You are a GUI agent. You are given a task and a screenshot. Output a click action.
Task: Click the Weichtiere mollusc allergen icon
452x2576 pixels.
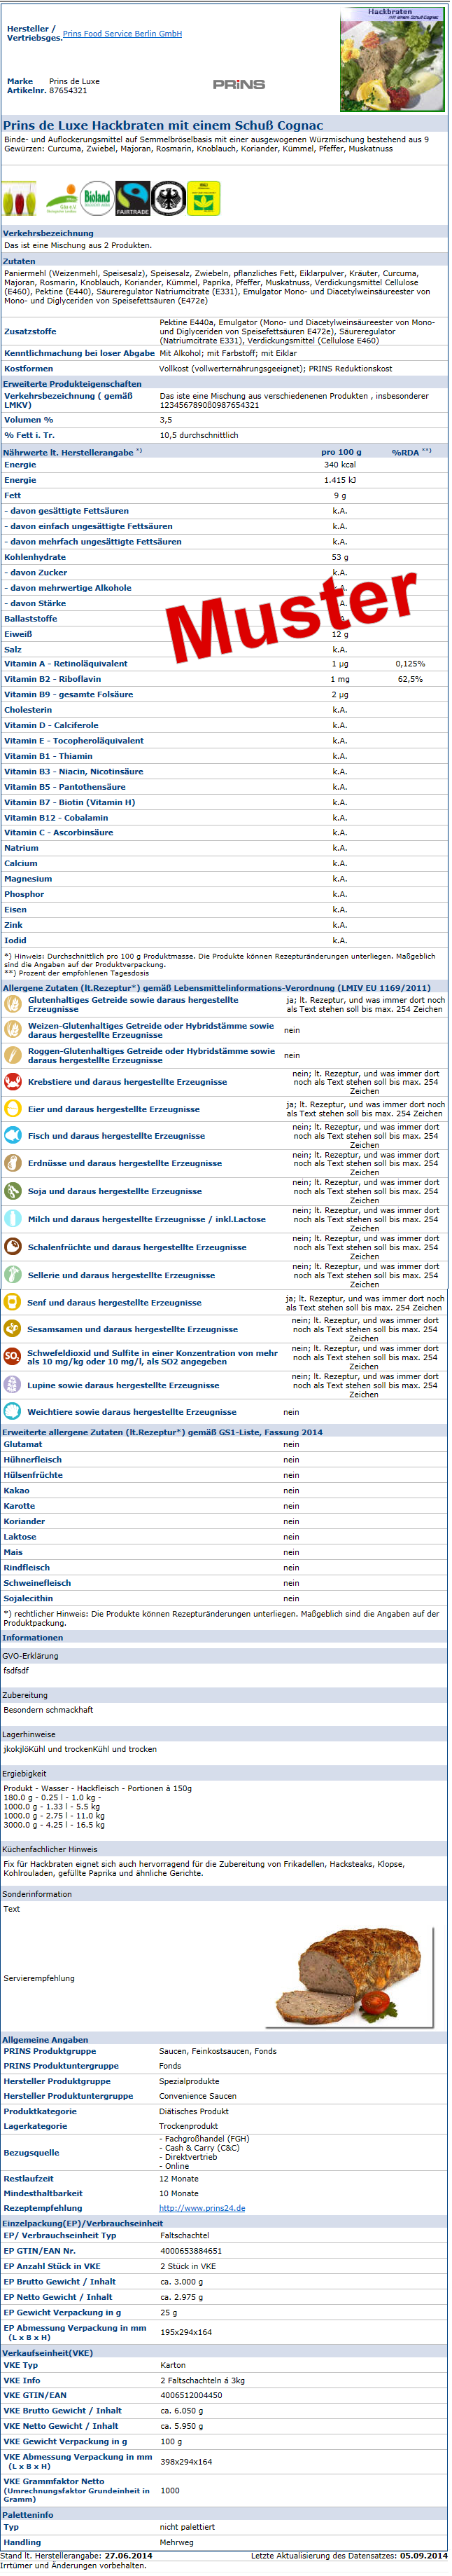[13, 1411]
